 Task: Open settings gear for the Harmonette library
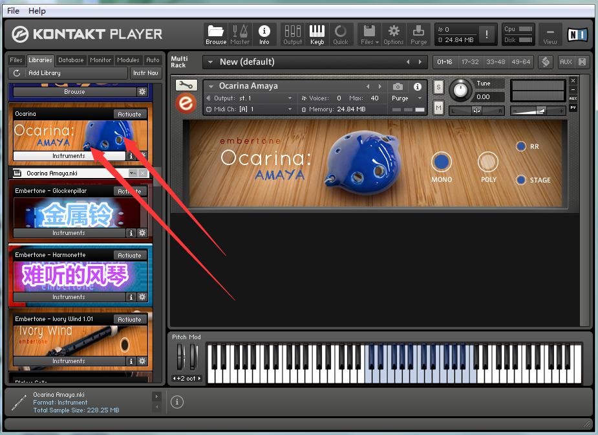142,297
